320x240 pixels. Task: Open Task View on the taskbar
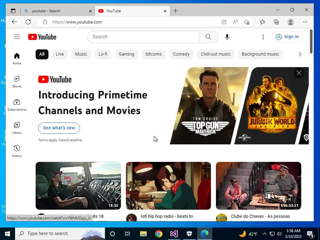(127, 233)
